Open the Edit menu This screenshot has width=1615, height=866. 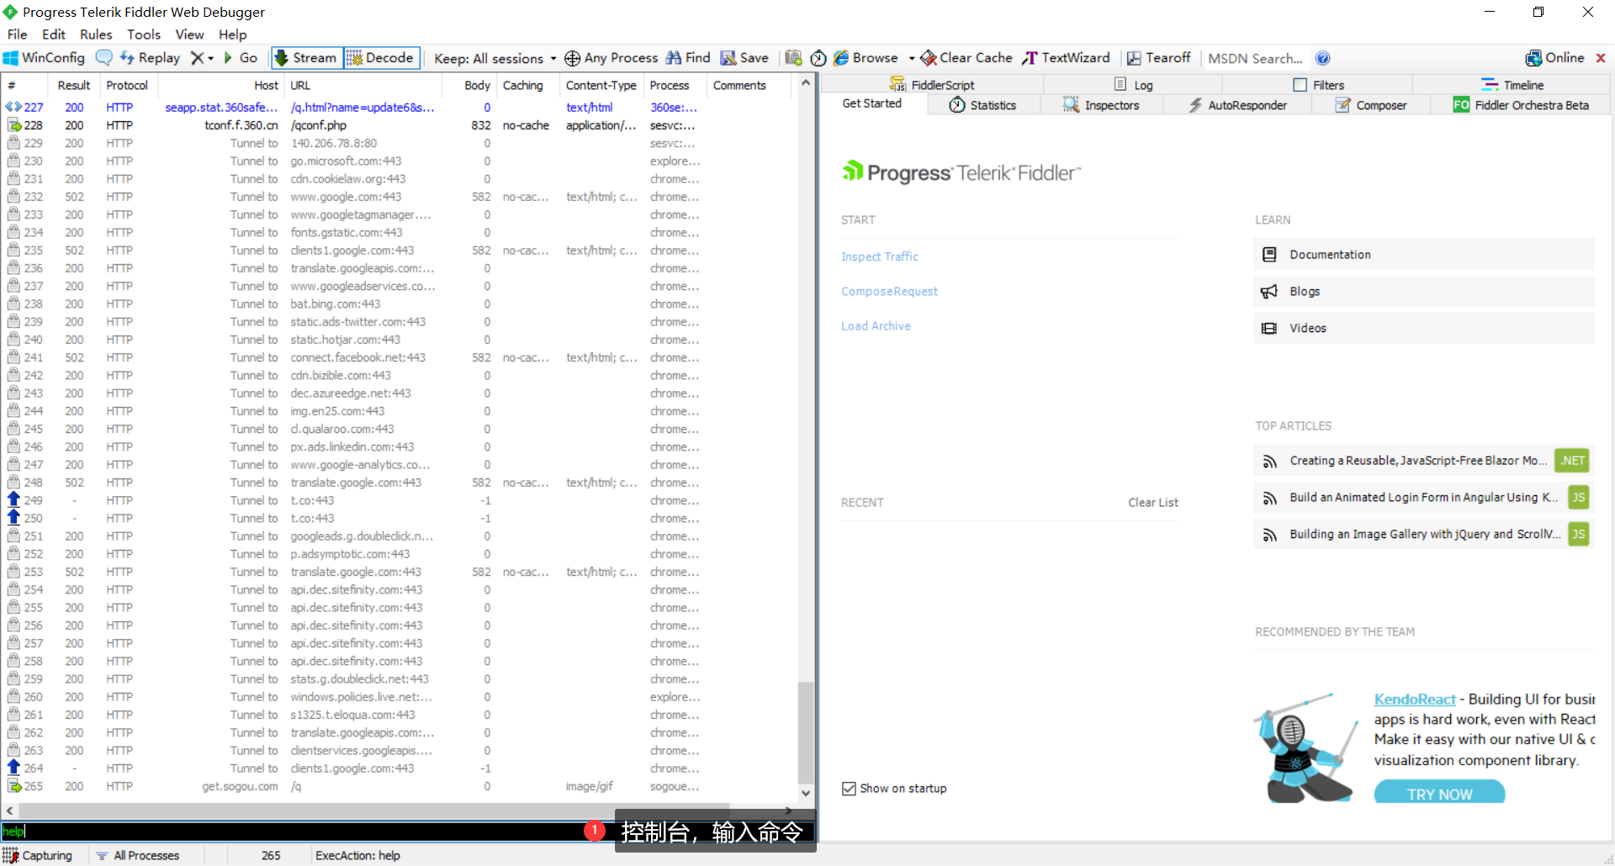pyautogui.click(x=54, y=34)
